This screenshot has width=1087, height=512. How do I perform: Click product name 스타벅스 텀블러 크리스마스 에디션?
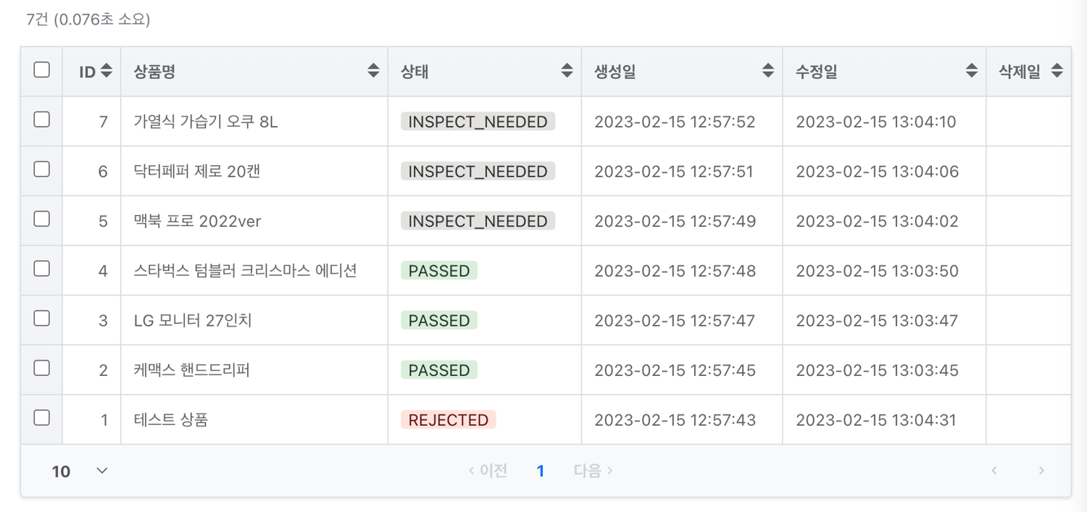pos(245,271)
